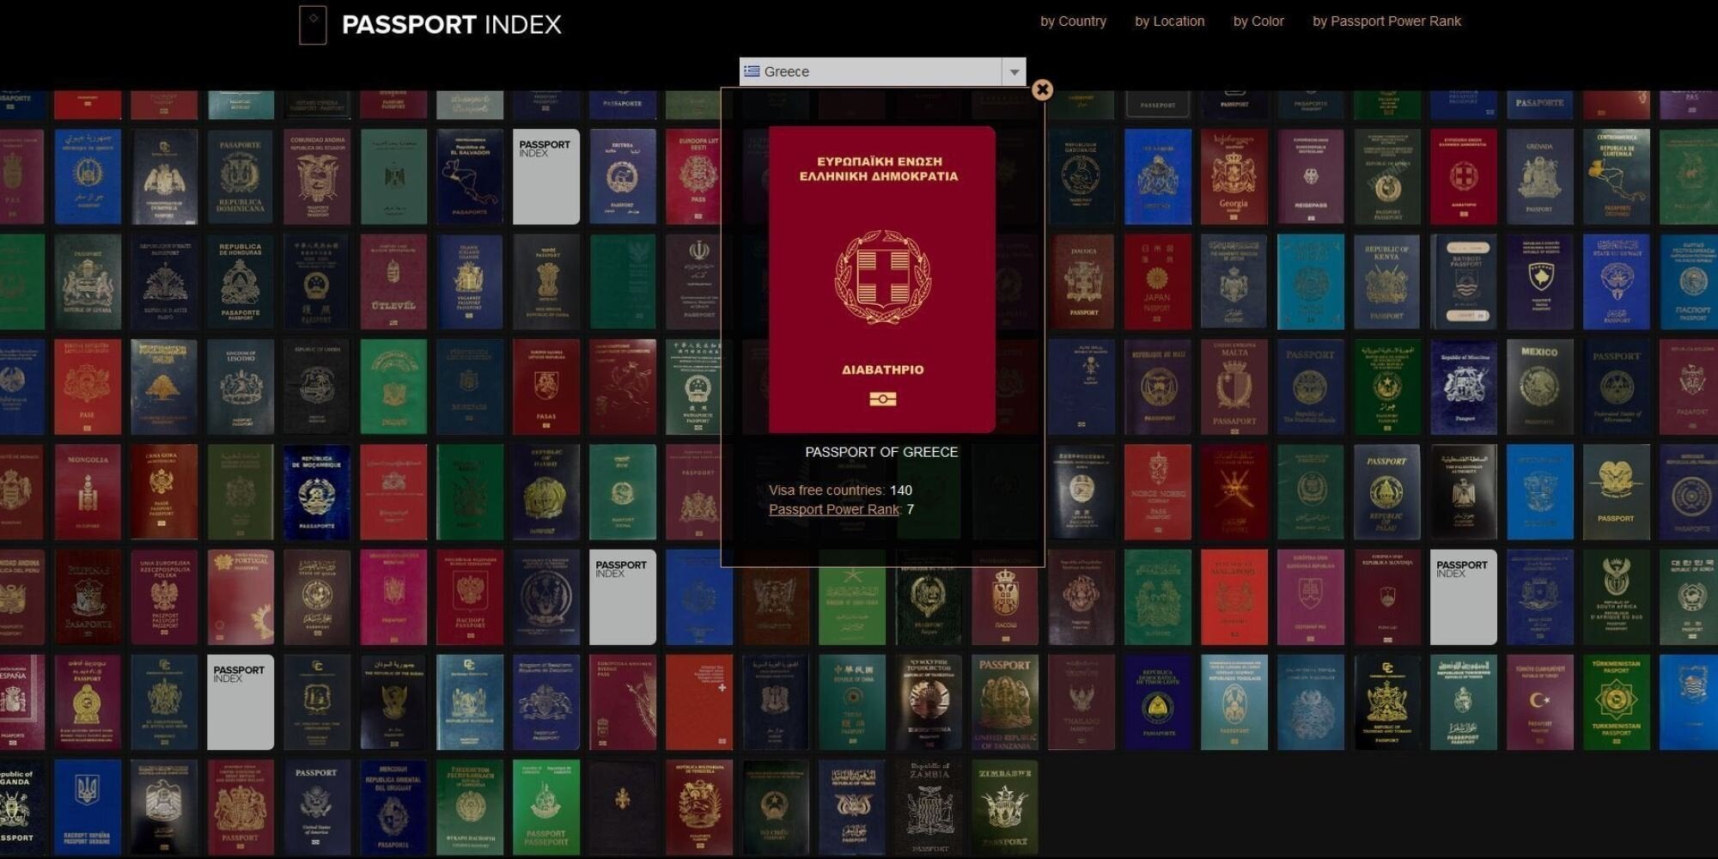The image size is (1718, 859).
Task: Click the Passport Power Rank link
Action: [x=834, y=509]
